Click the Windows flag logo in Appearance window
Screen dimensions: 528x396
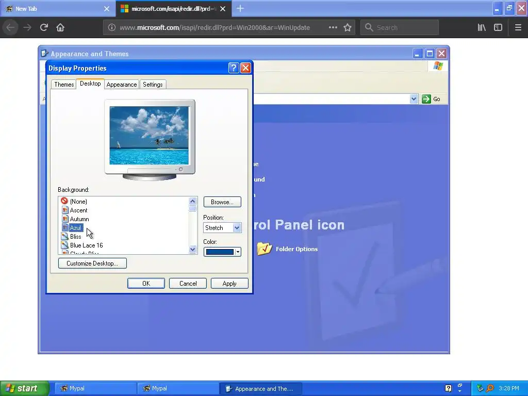pyautogui.click(x=438, y=65)
